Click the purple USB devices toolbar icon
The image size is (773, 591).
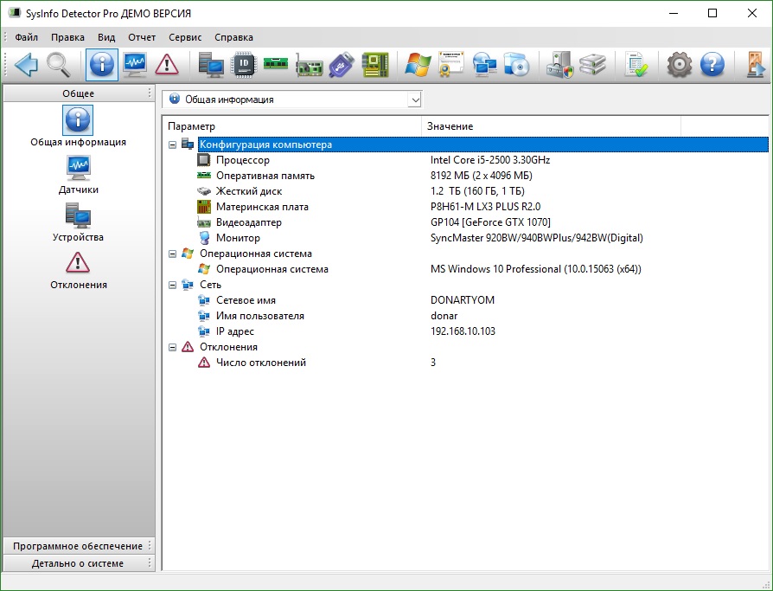(x=342, y=65)
